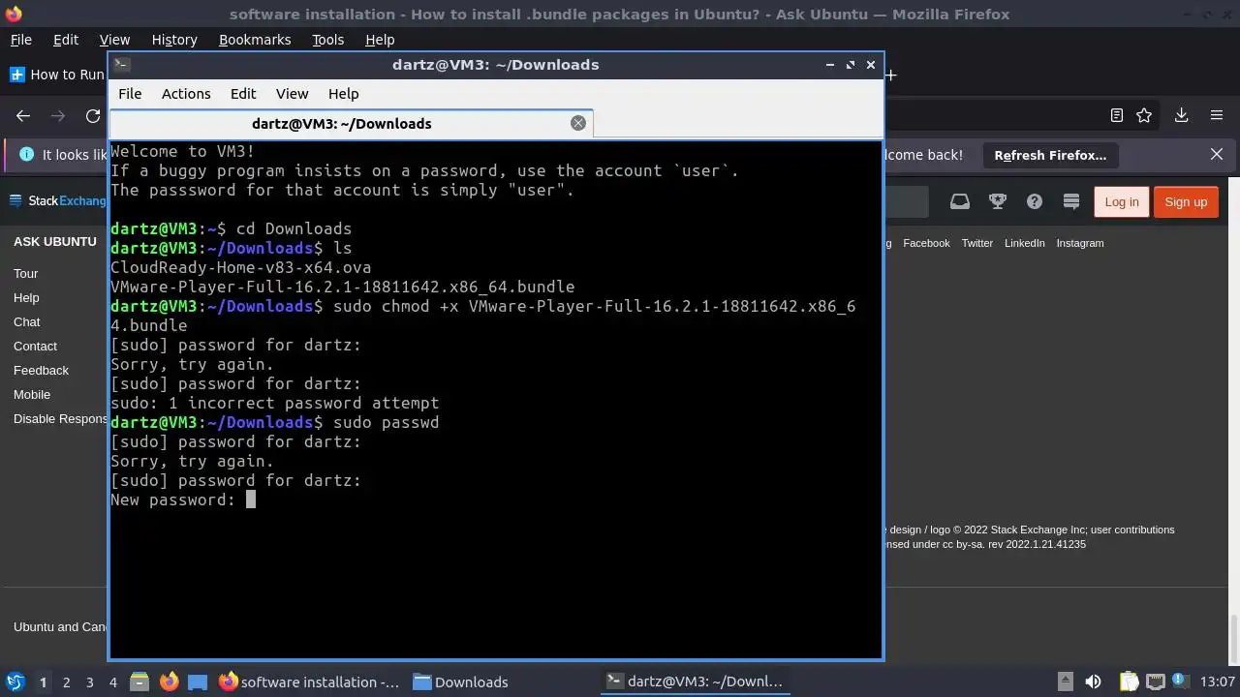Click the Sign up button
The height and width of the screenshot is (697, 1240).
1186,201
